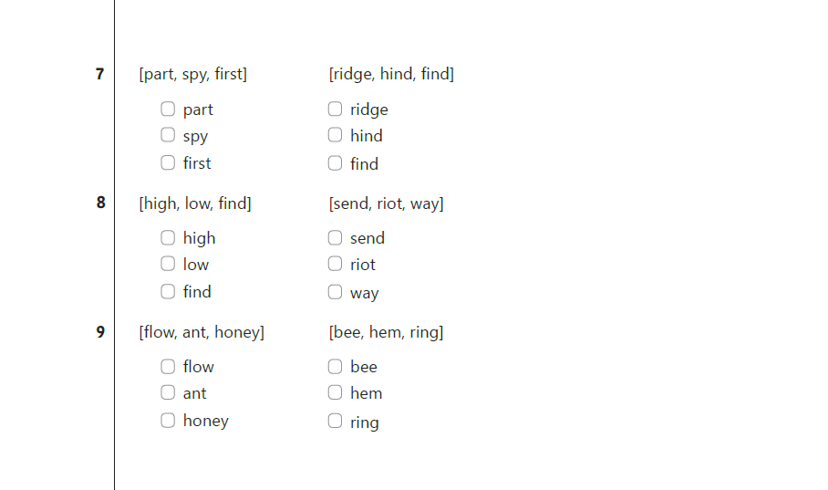
Task: Check the 'flow' checkbox
Action: pyautogui.click(x=168, y=367)
